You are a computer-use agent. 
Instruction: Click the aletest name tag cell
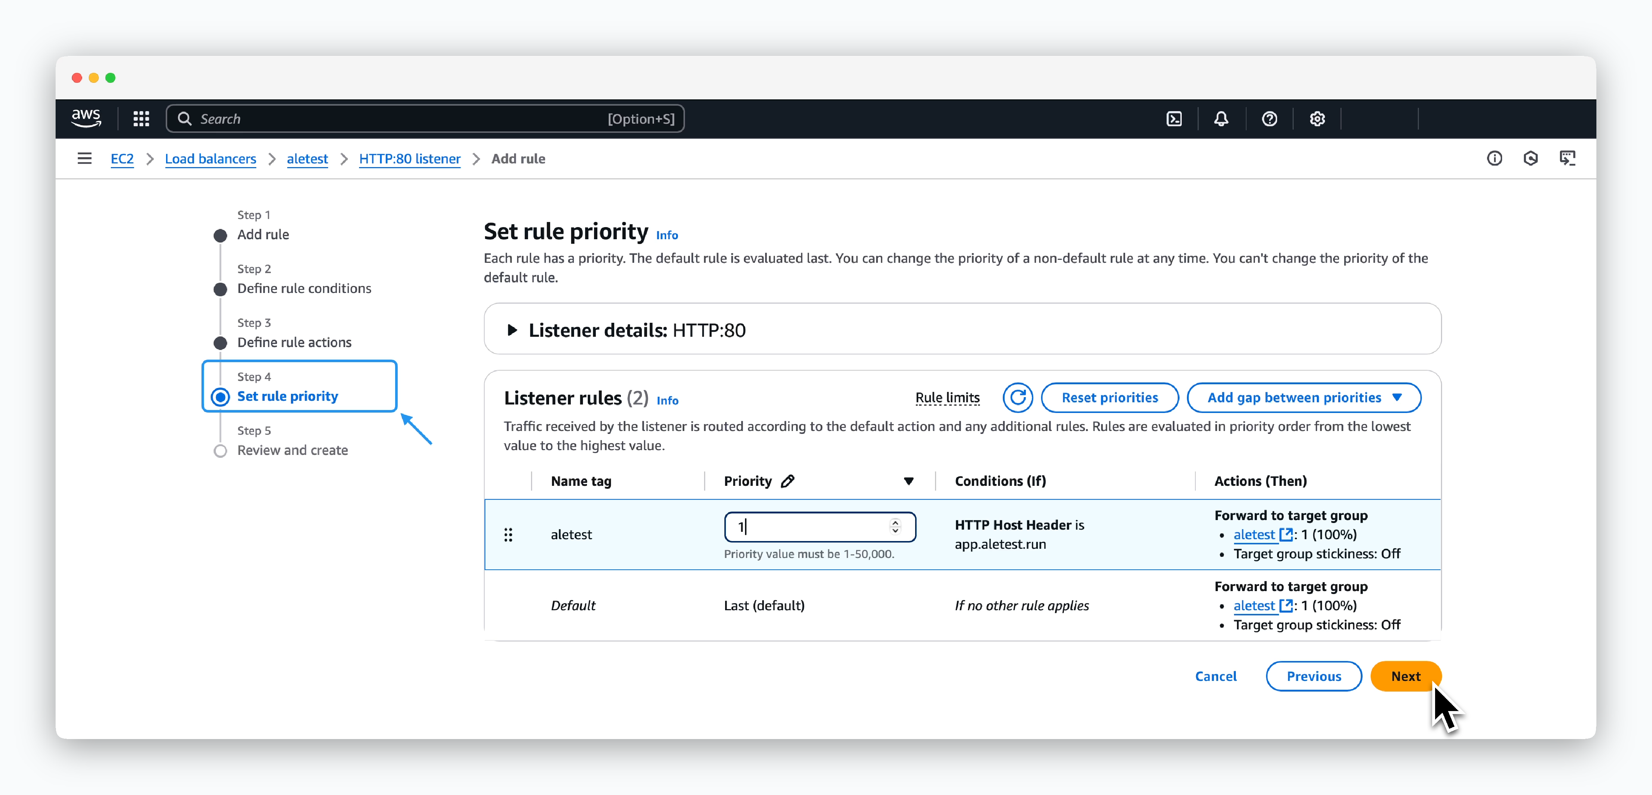(572, 534)
